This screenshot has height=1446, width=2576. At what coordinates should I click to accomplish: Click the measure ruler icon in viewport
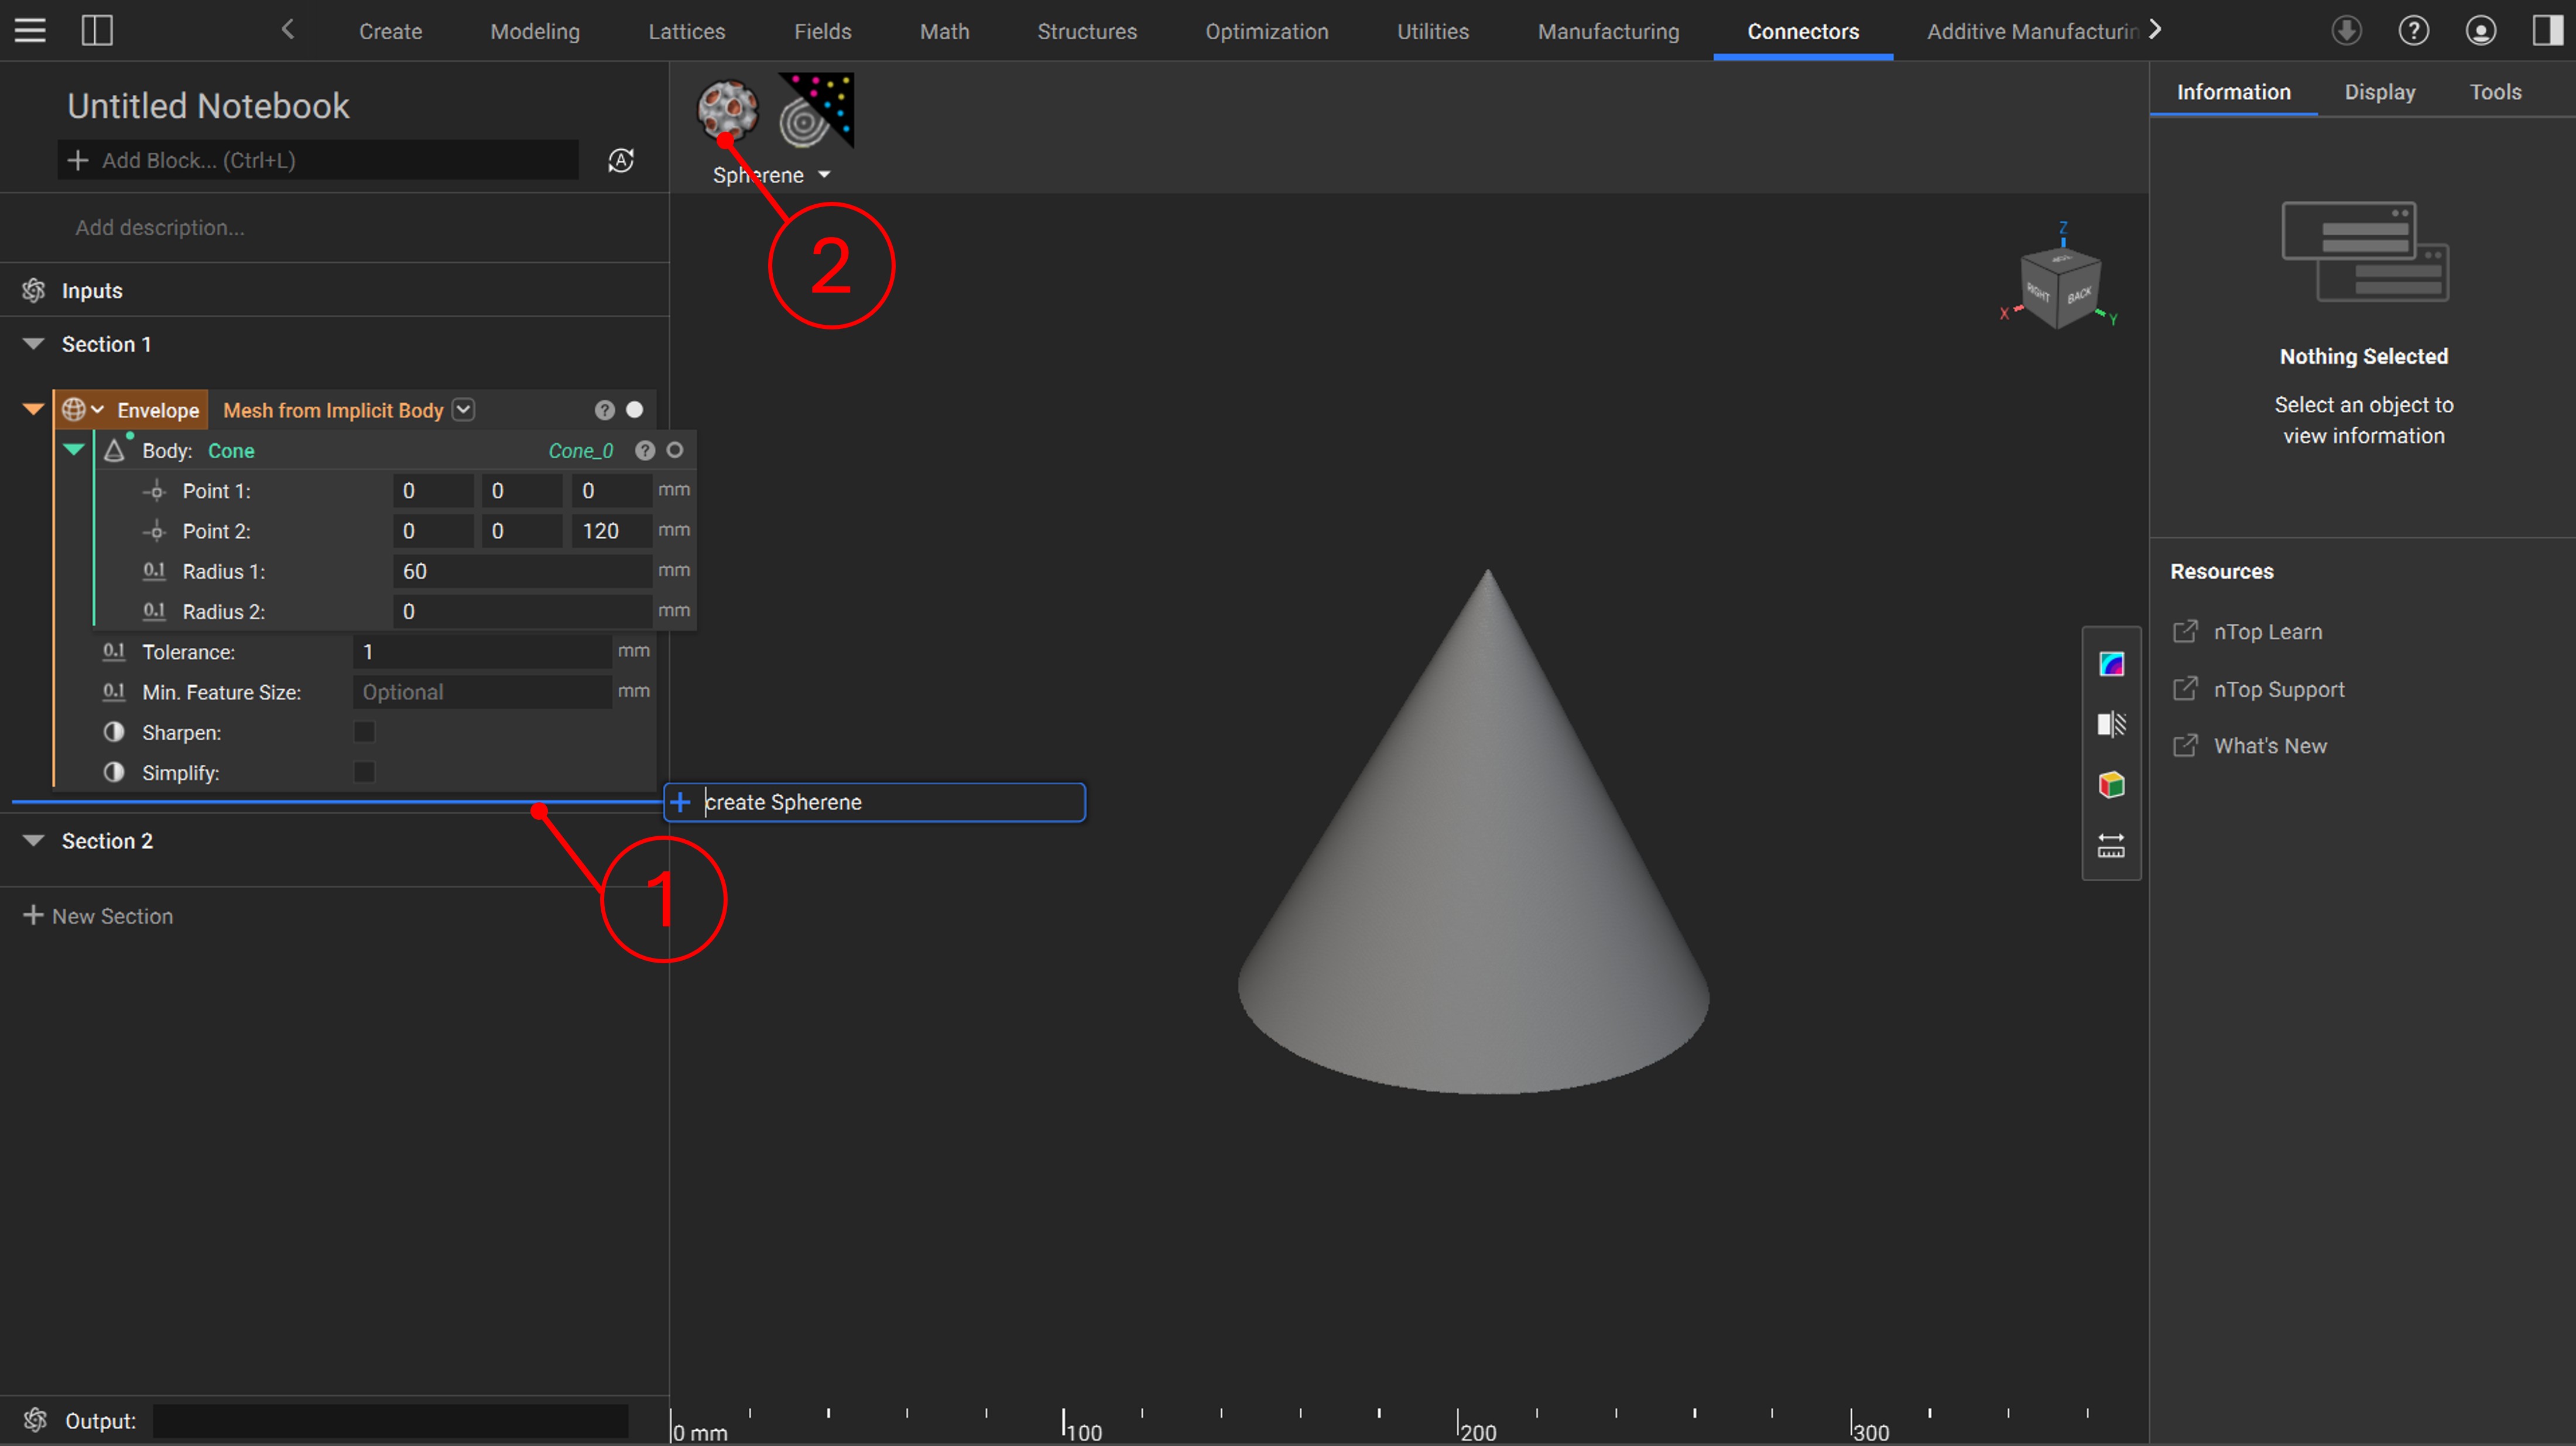coord(2111,846)
